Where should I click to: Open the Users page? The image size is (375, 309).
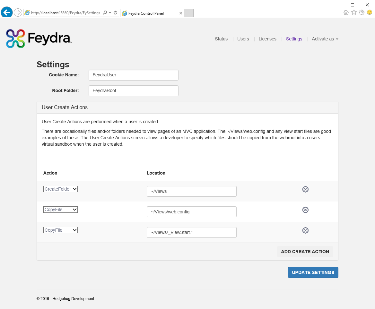[243, 39]
